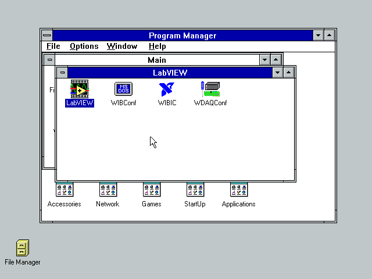The width and height of the screenshot is (372, 279).
Task: Open the Window menu
Action: (122, 46)
